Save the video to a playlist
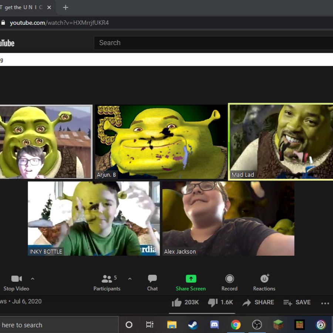 coord(297,302)
